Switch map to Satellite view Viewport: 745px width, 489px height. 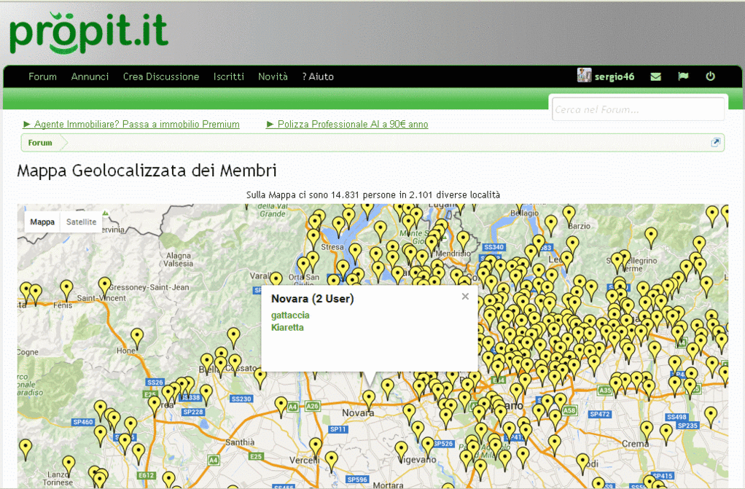coord(81,222)
